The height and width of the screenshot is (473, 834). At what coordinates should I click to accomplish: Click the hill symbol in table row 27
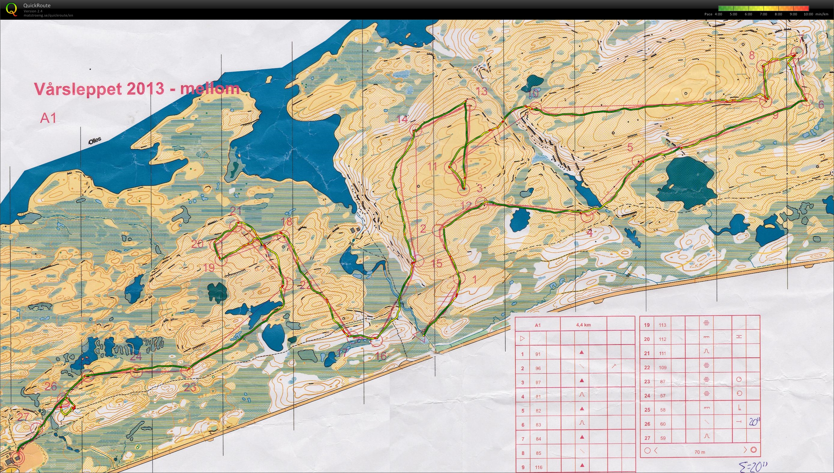(x=706, y=436)
